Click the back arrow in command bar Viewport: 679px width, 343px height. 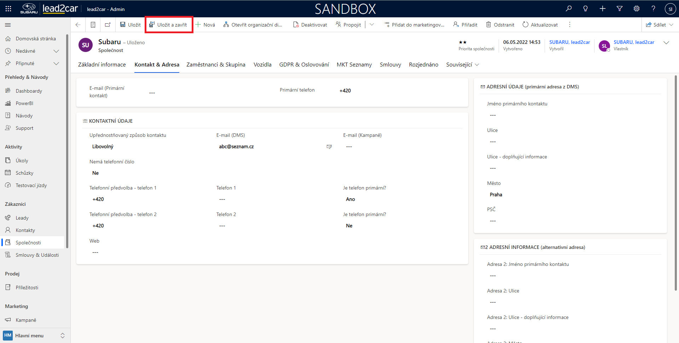pos(78,25)
